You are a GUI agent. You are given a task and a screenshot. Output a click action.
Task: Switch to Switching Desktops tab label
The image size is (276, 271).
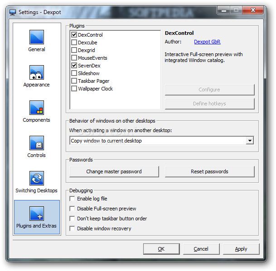36,190
